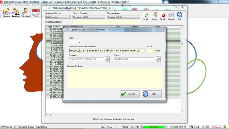Click the Código input field

click(75, 42)
